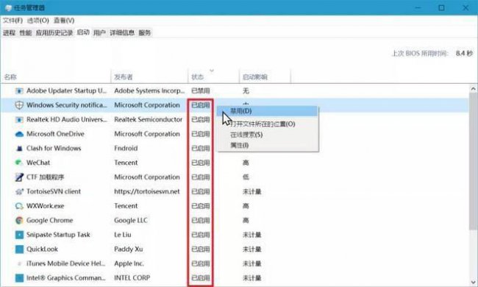This screenshot has height=287, width=478.
Task: Click the Adobe Updater Startup Utility icon
Action: [19, 91]
